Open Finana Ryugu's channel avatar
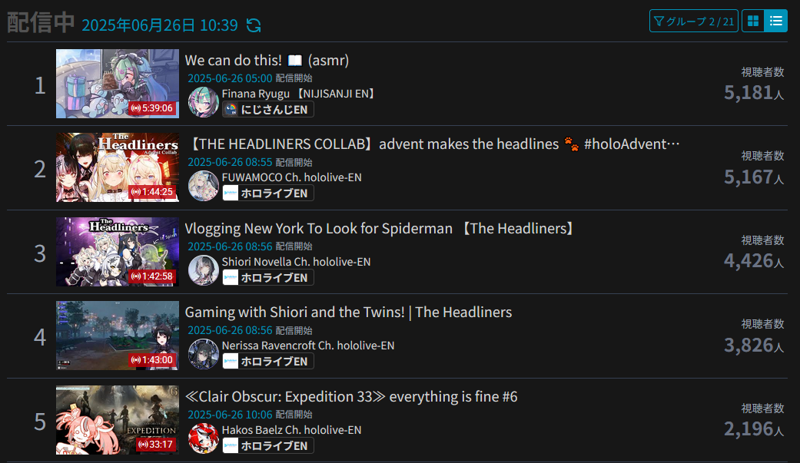The height and width of the screenshot is (463, 800). coord(204,102)
